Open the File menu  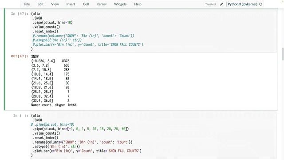27,4
